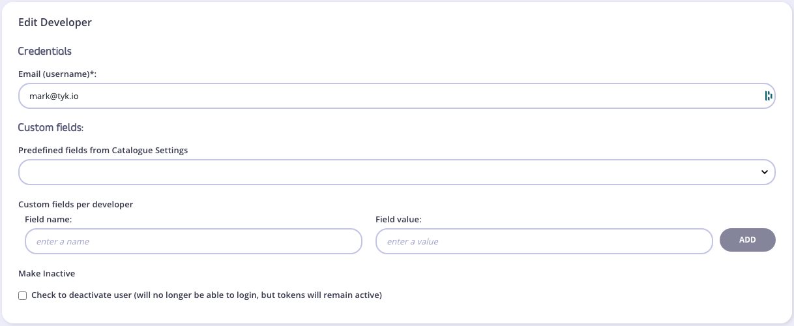Click the mark@tyk.io email input field
Screen dimensions: 794x326
[x=391, y=96]
